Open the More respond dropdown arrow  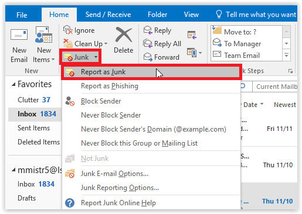pos(200,53)
